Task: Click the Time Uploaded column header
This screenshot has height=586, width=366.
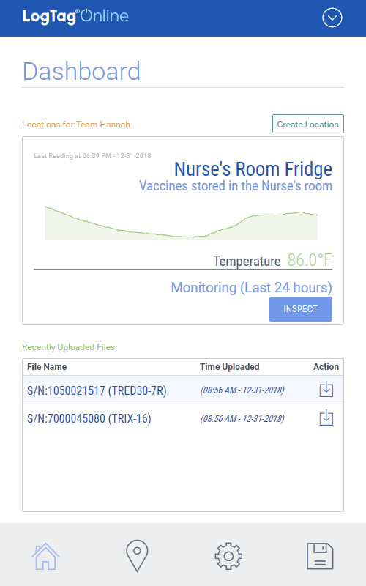Action: [229, 367]
